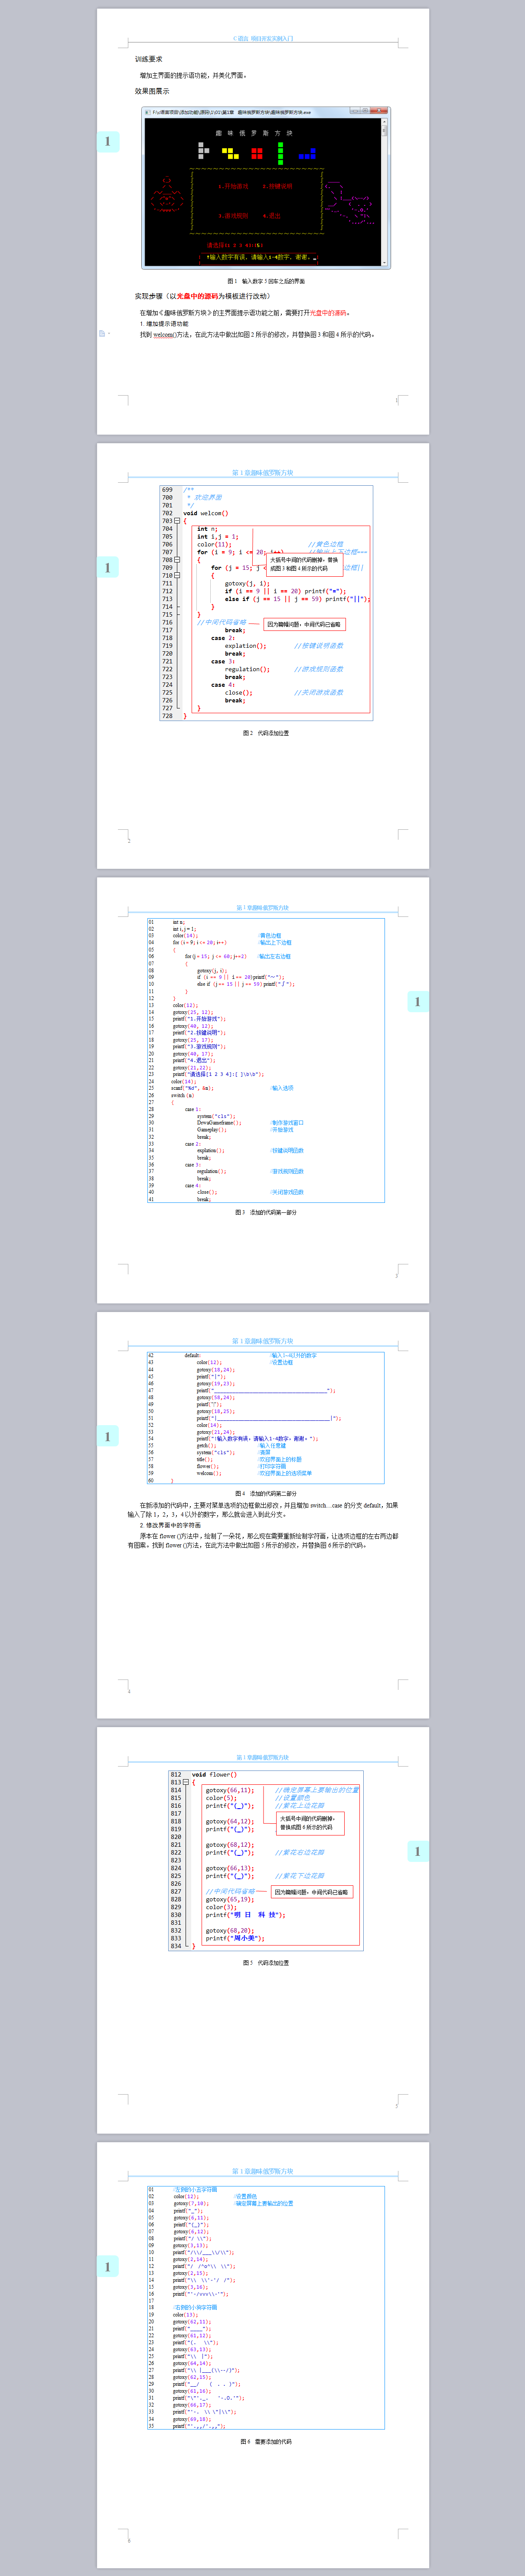This screenshot has height=2576, width=525.
Task: Open the comment marker beside the Figure 3 page
Action: click(x=418, y=1001)
